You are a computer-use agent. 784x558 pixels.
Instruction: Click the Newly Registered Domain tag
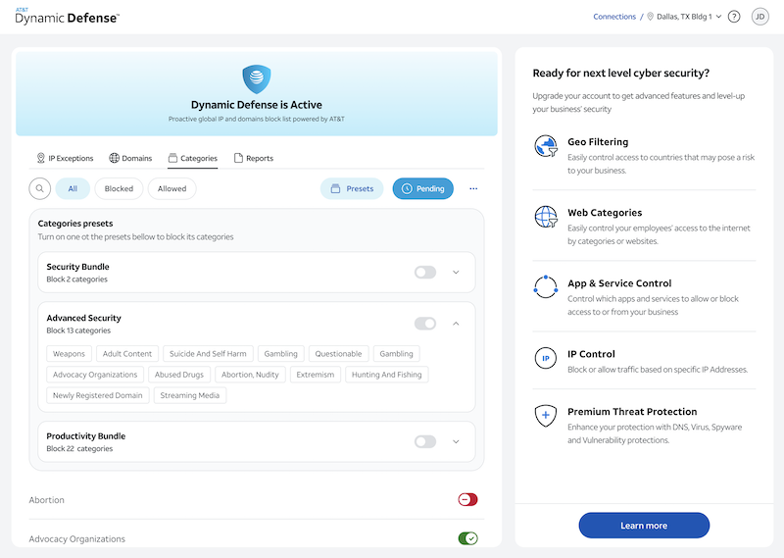(x=98, y=395)
